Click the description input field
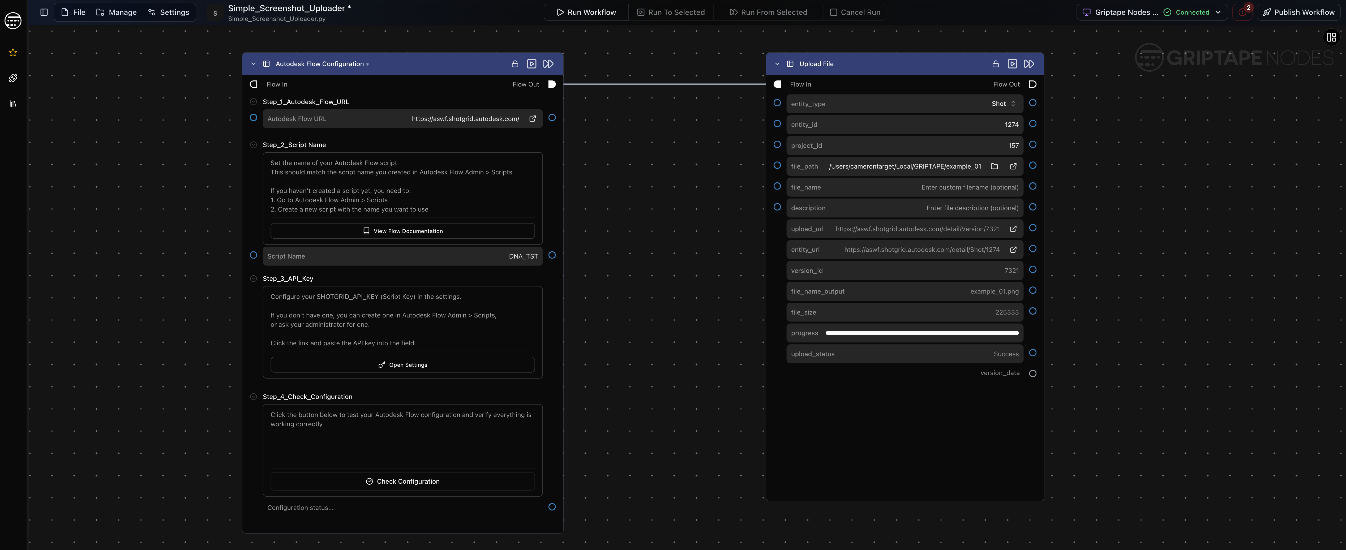Viewport: 1346px width, 550px height. [905, 208]
